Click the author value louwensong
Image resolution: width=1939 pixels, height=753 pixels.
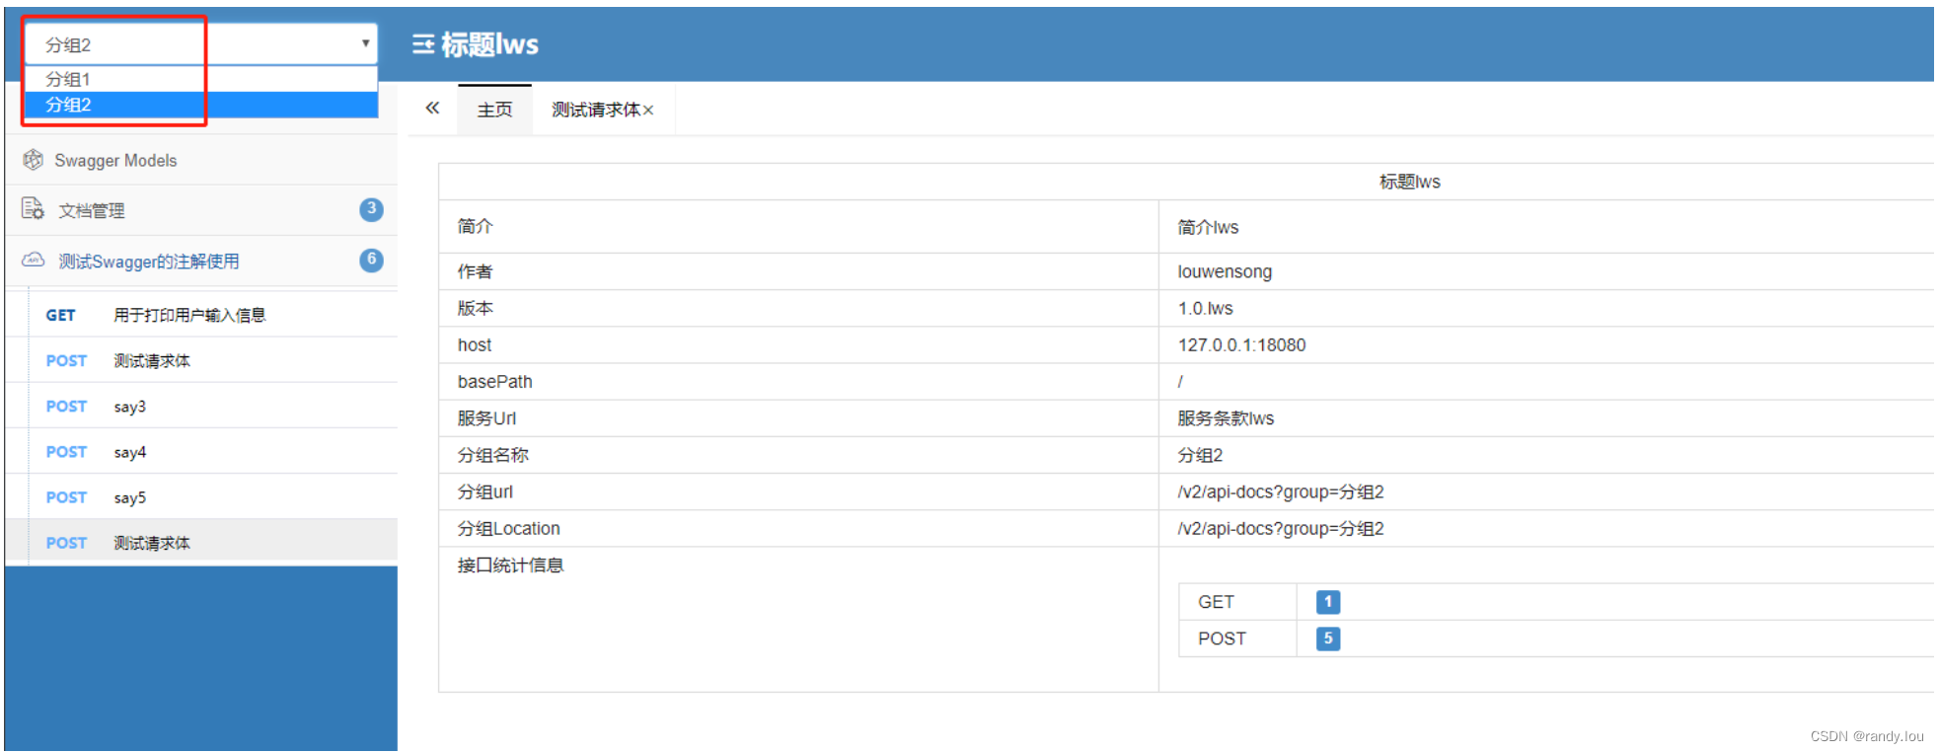[1225, 271]
